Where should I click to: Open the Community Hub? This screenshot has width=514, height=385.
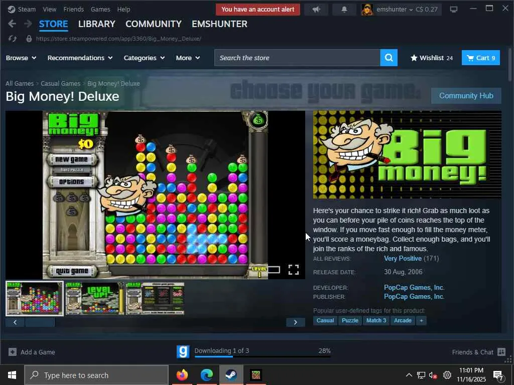tap(466, 96)
